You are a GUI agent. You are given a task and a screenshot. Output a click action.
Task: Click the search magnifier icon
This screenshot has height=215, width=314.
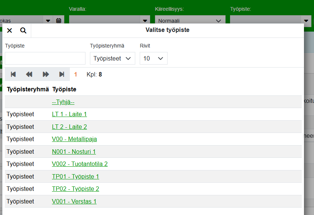click(x=23, y=30)
